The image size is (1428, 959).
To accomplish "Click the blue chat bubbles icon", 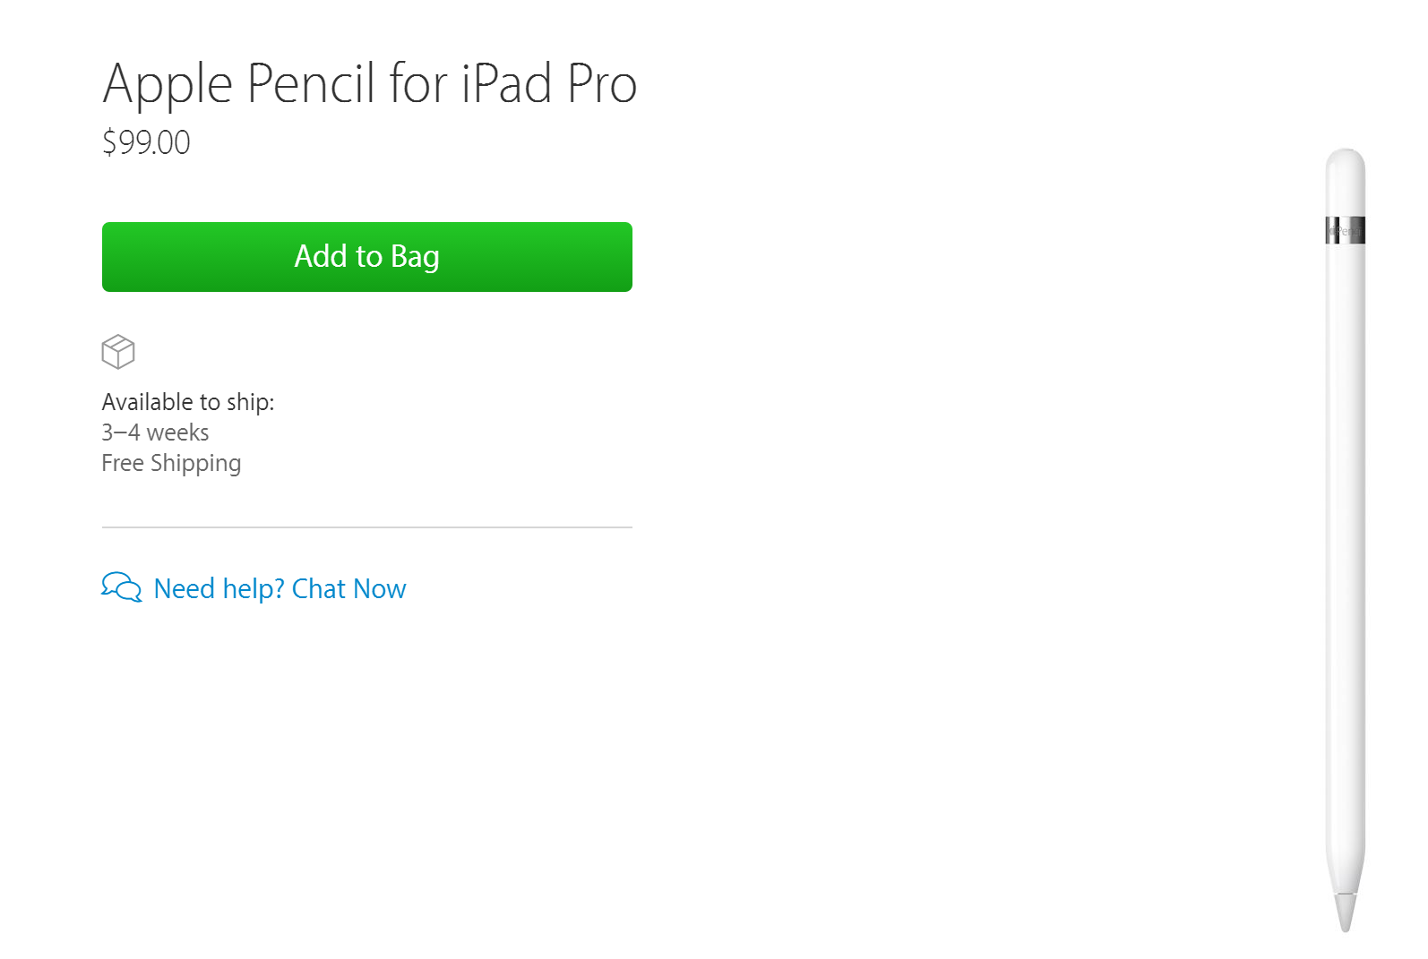I will click(121, 587).
